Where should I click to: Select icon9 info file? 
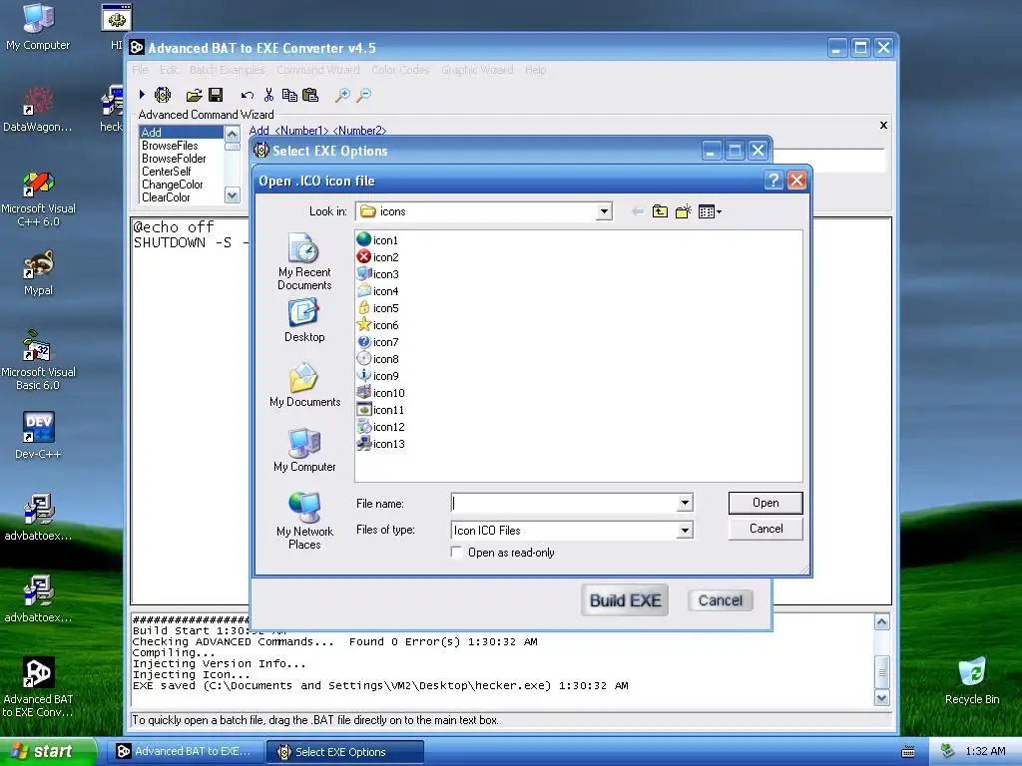(x=378, y=376)
